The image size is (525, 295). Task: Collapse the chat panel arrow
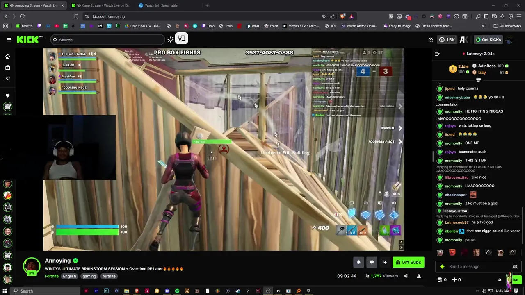point(437,54)
